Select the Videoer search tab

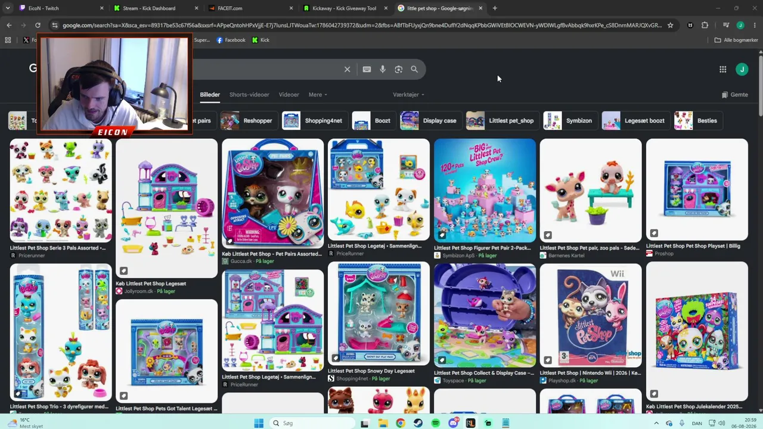[289, 95]
